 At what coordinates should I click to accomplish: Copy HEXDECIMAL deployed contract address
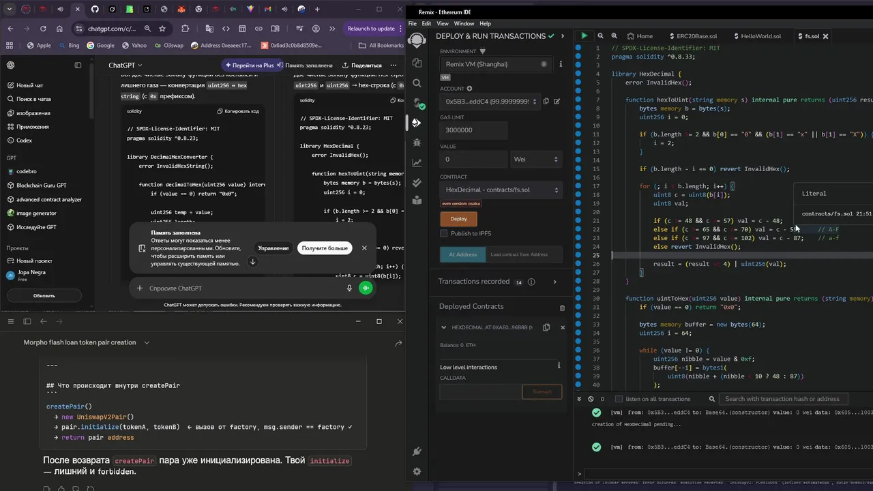tap(546, 327)
